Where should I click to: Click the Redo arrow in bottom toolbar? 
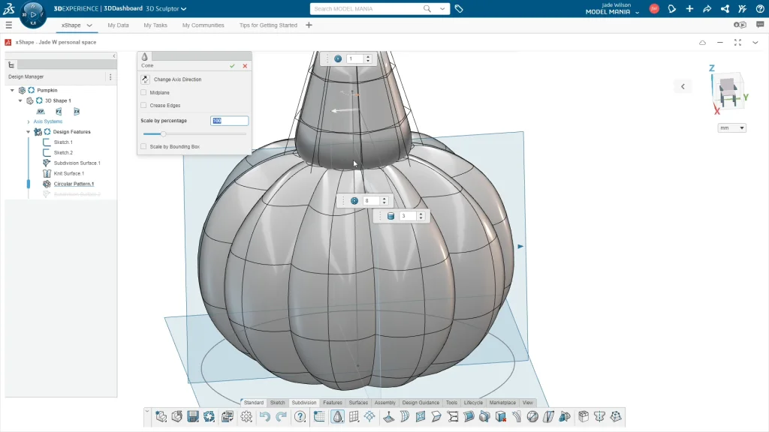point(281,416)
